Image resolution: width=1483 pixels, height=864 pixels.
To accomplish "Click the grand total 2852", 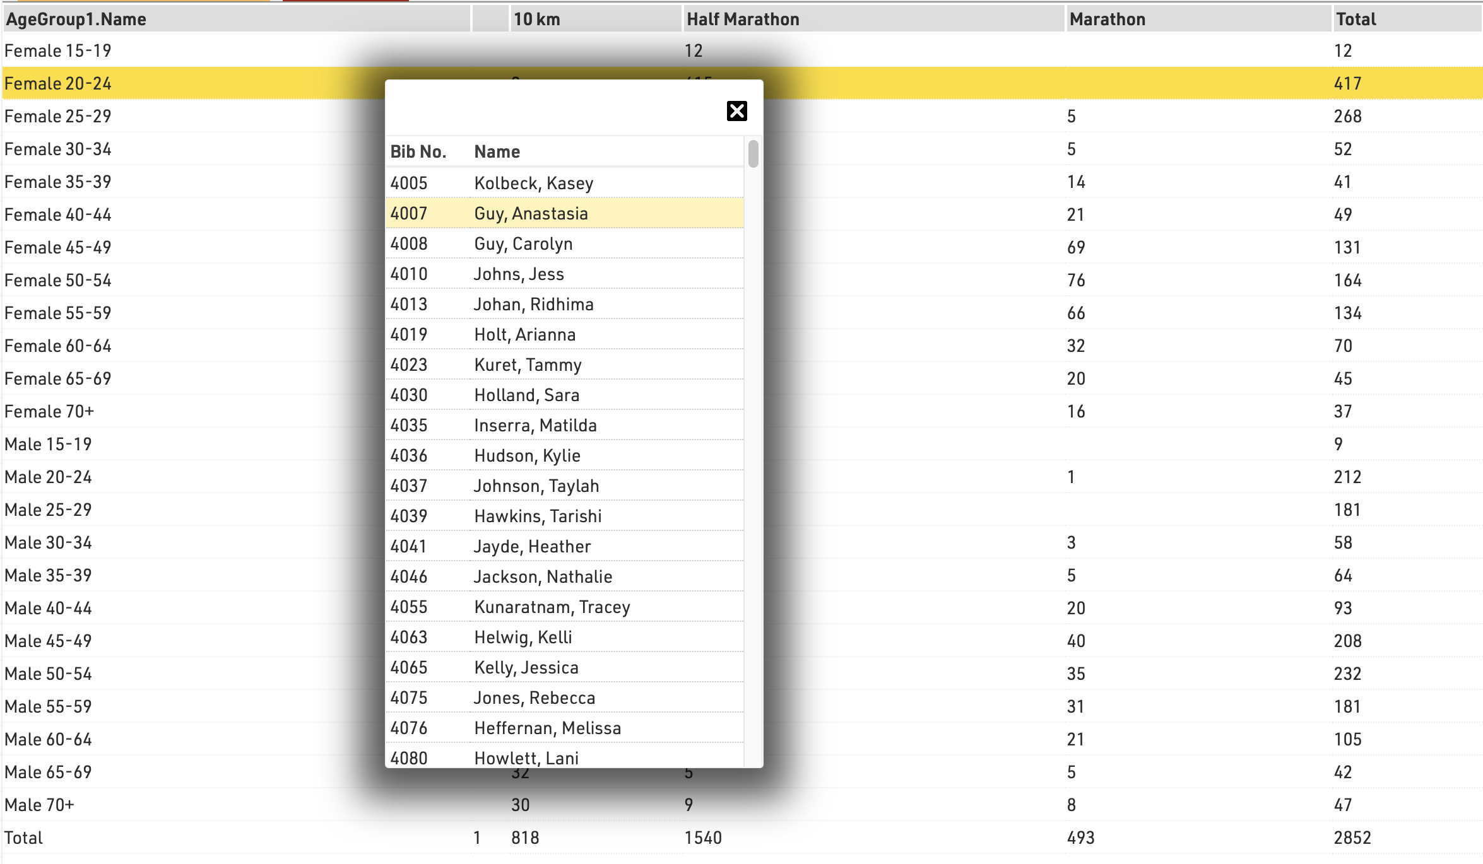I will tap(1352, 838).
